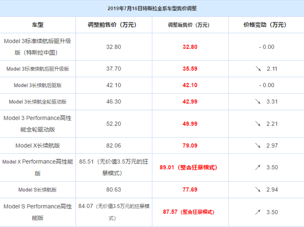This screenshot has height=227, width=304.
Task: Click the 85.51（无价值3.5万元的狂暴模式） cell
Action: (114, 167)
